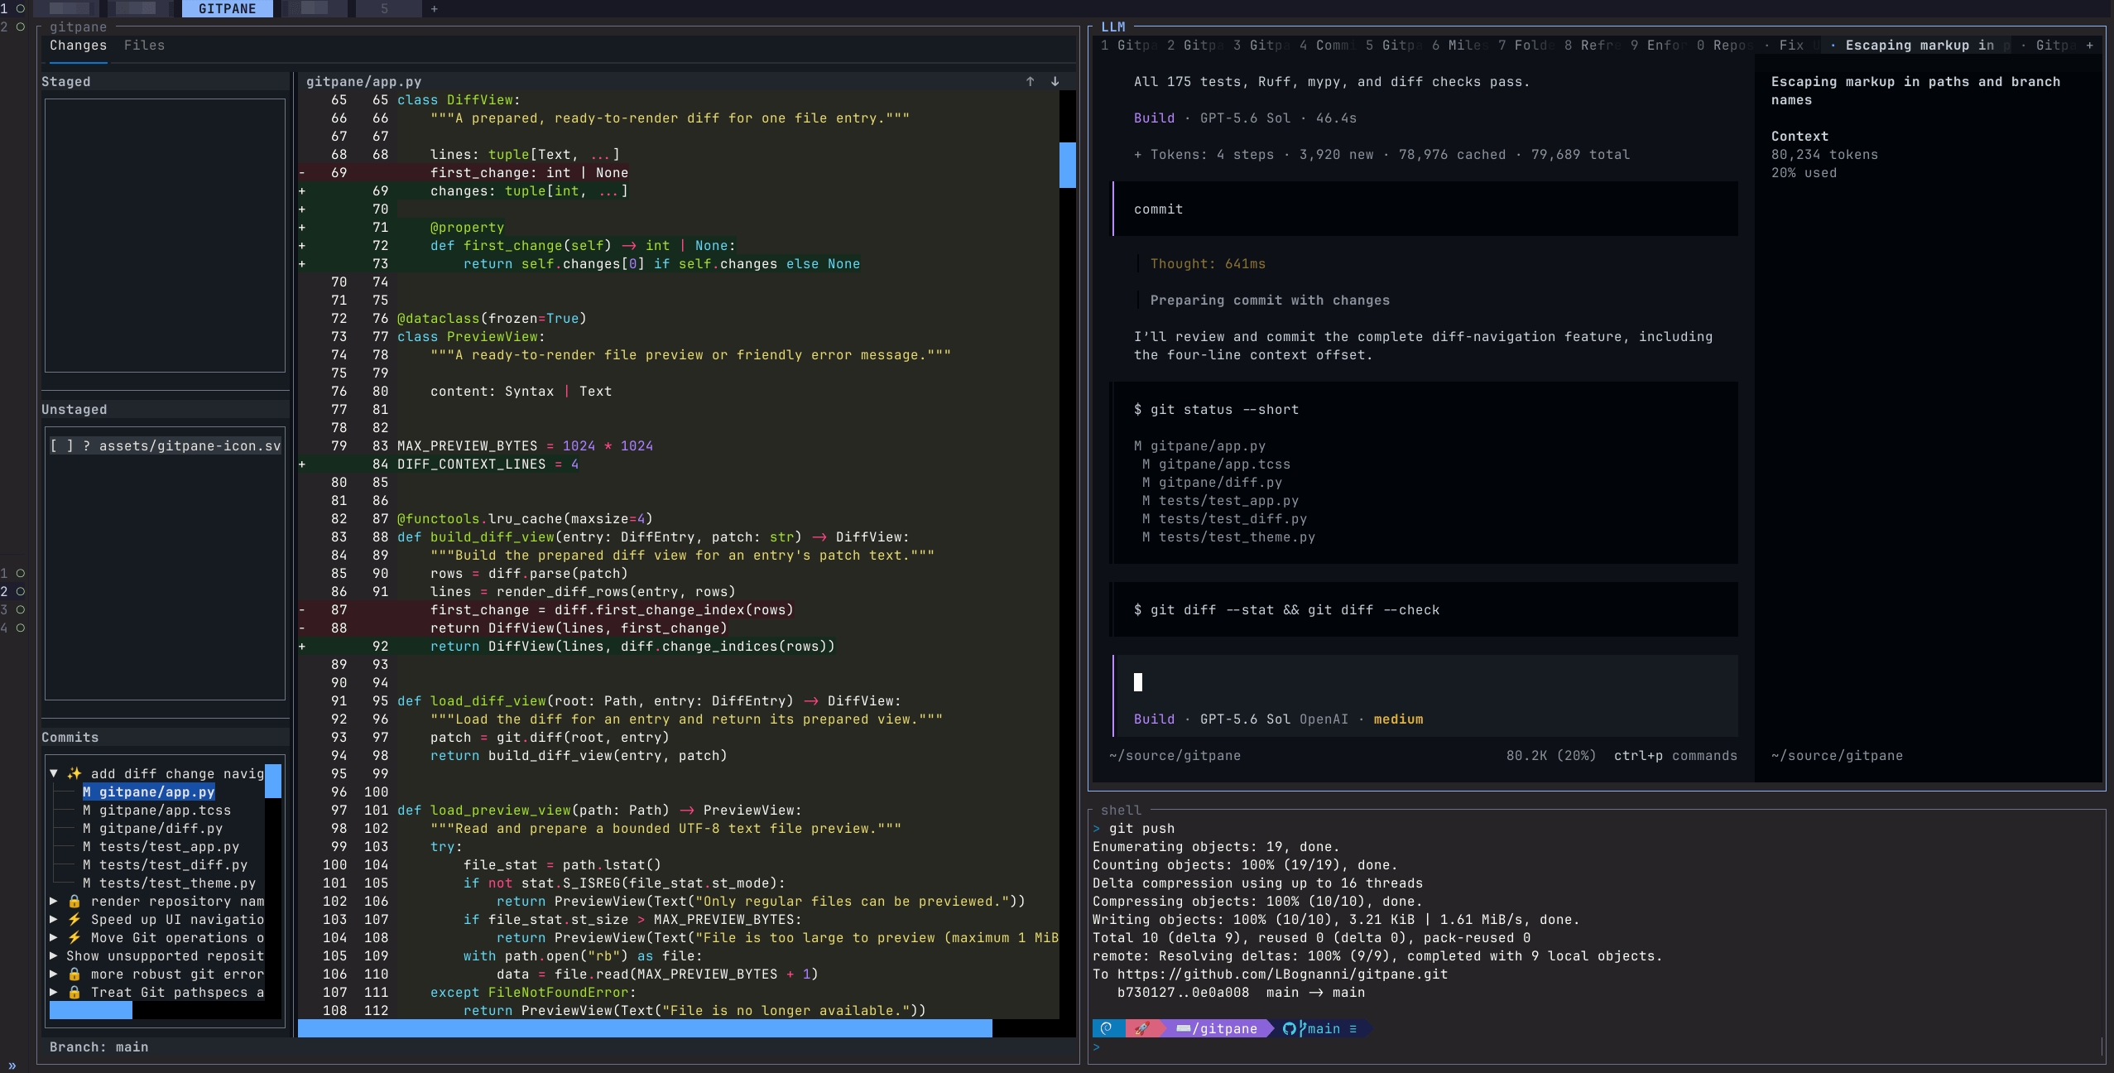Click lightning icon on 'Speed up UI navigatio' commit

(74, 919)
